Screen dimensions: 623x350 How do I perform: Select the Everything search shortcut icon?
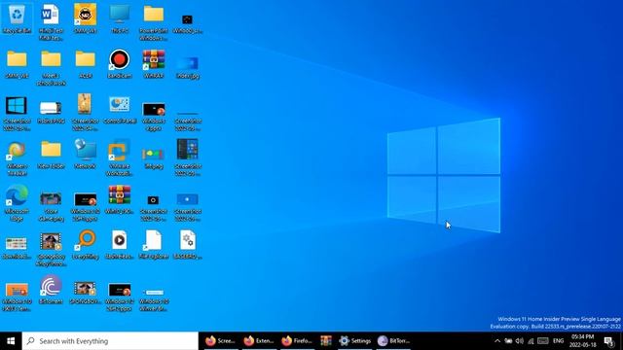tap(85, 245)
